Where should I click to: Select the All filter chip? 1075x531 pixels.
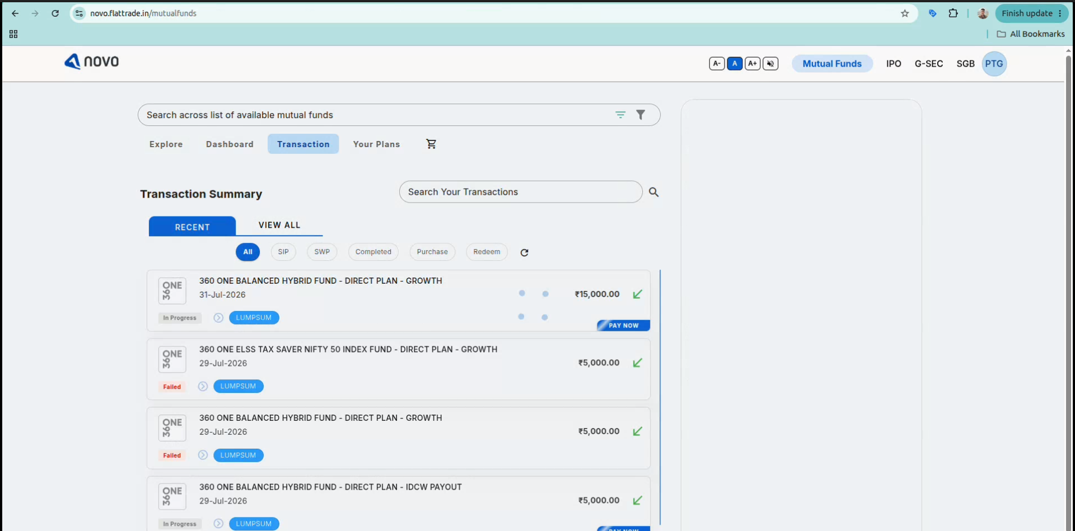(x=247, y=252)
